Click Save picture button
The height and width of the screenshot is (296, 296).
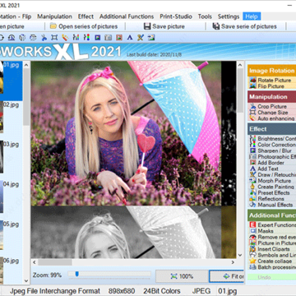pyautogui.click(x=164, y=26)
